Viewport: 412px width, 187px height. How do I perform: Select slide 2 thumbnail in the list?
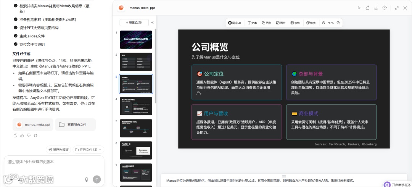pos(136,62)
